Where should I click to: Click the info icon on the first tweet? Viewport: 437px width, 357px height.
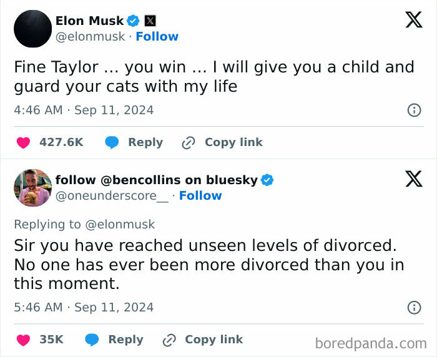(x=413, y=110)
